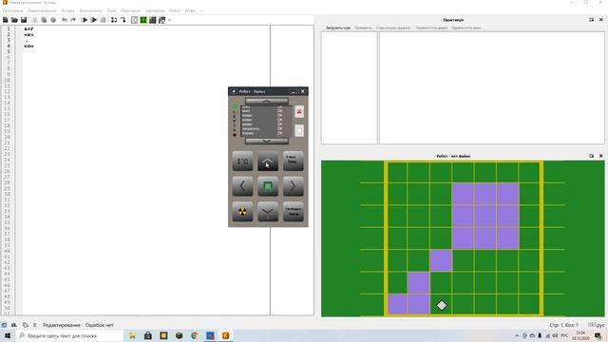This screenshot has height=342, width=608.
Task: Open the notification center in system tray
Action: 598,335
